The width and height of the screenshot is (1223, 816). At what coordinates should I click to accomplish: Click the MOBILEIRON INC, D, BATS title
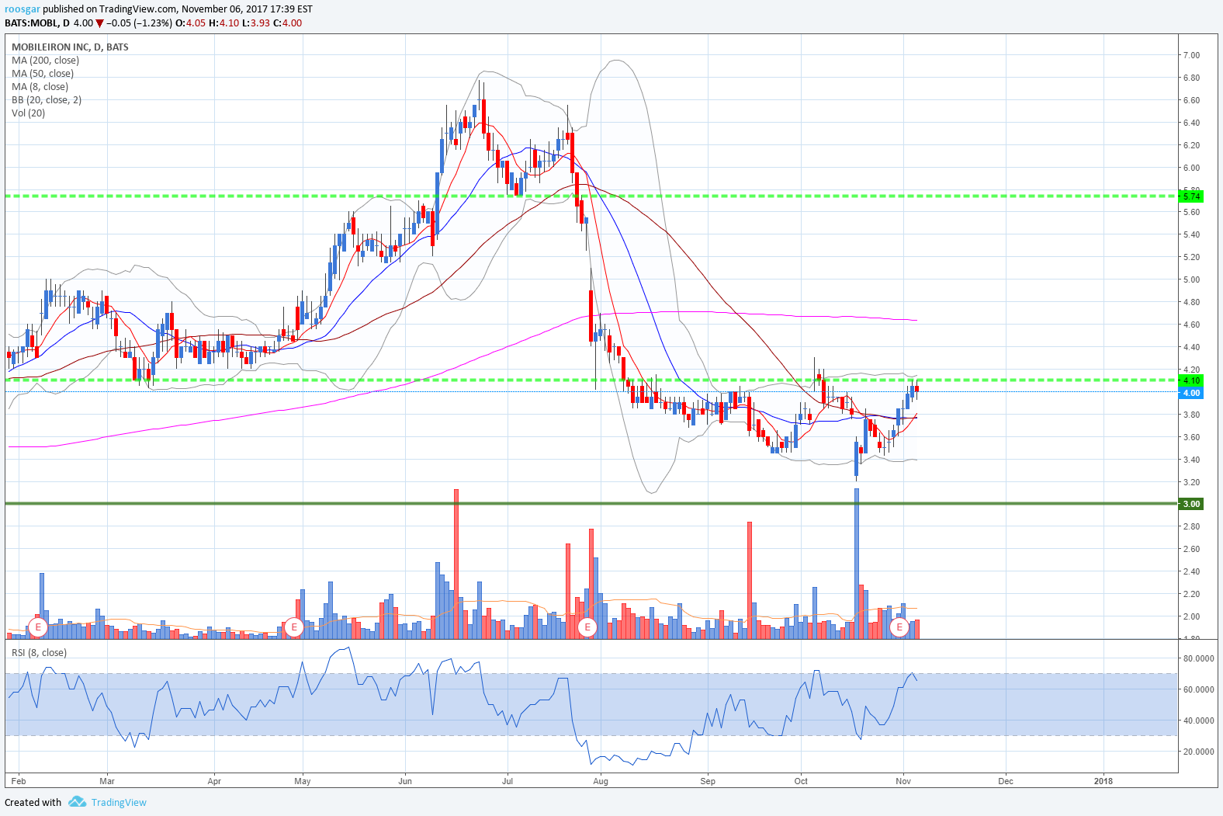click(70, 47)
